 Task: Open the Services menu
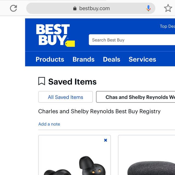(x=142, y=59)
